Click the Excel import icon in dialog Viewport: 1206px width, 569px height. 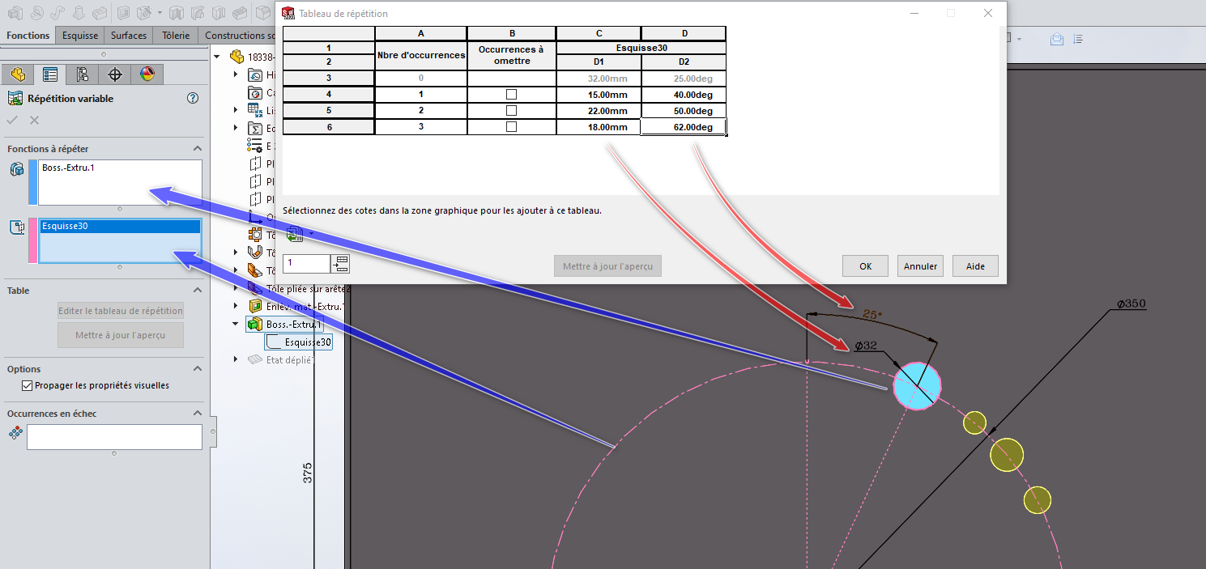point(295,235)
